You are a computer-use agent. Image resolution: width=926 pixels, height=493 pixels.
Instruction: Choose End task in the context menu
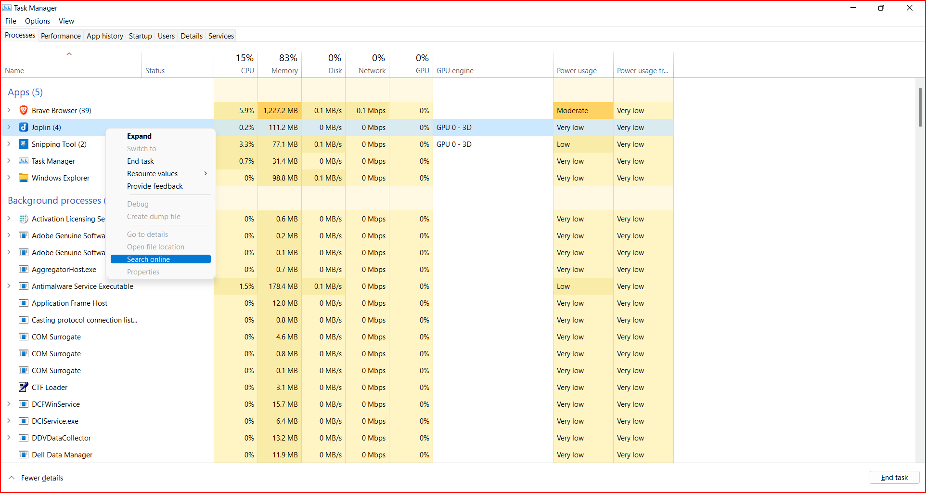(x=161, y=161)
